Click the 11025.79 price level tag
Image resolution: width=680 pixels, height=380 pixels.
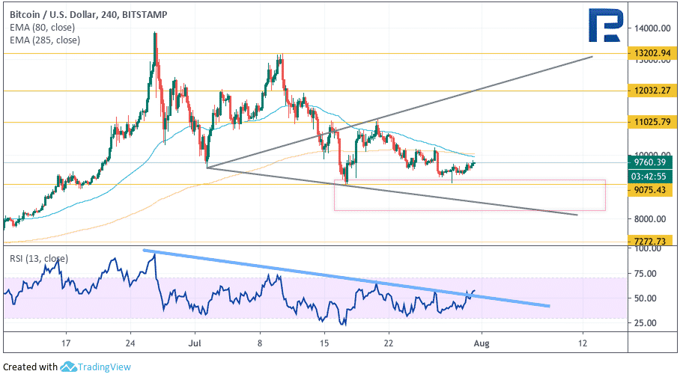pos(650,122)
